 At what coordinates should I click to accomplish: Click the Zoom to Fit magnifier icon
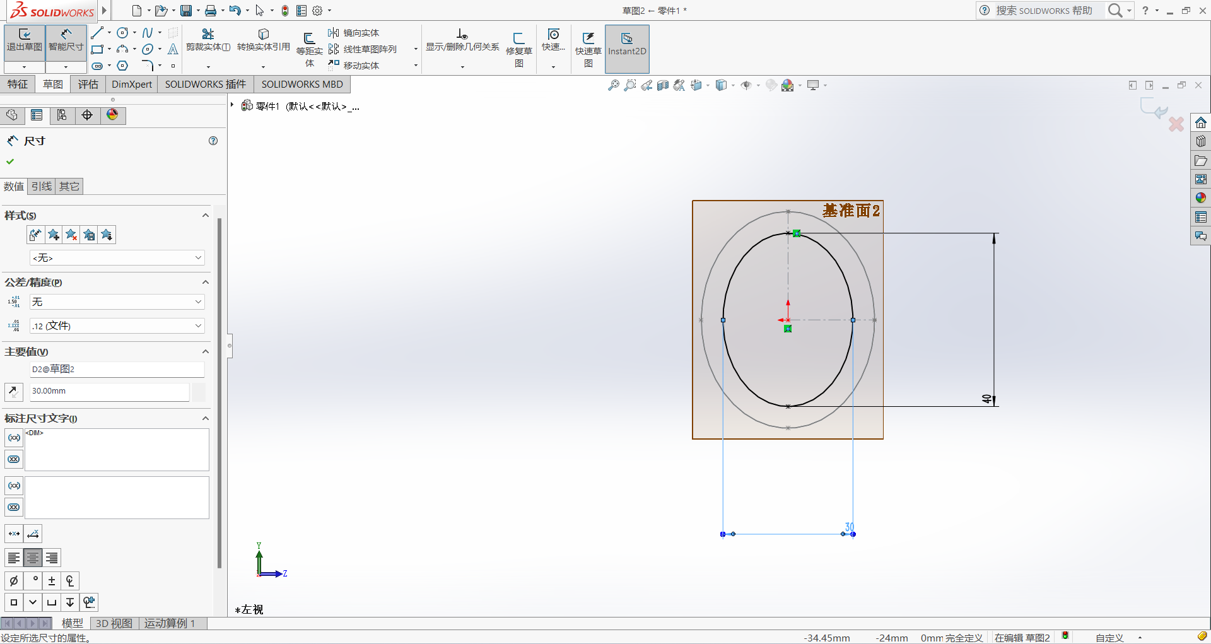click(x=613, y=85)
